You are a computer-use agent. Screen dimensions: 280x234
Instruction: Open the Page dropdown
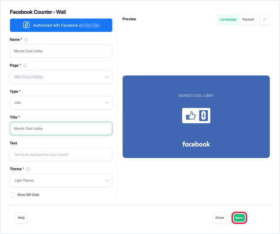(61, 77)
